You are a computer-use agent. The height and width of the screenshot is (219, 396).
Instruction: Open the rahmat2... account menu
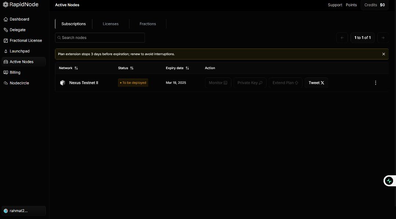[24, 211]
